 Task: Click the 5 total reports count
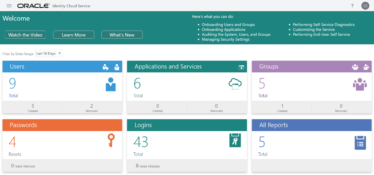(262, 142)
